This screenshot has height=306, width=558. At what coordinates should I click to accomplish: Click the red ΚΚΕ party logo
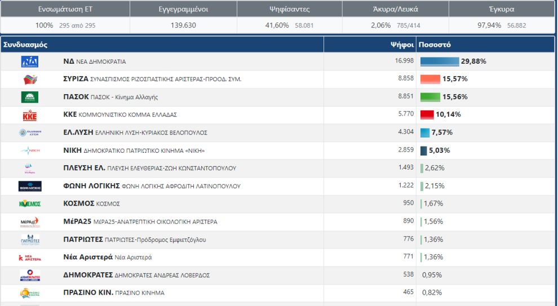click(29, 115)
